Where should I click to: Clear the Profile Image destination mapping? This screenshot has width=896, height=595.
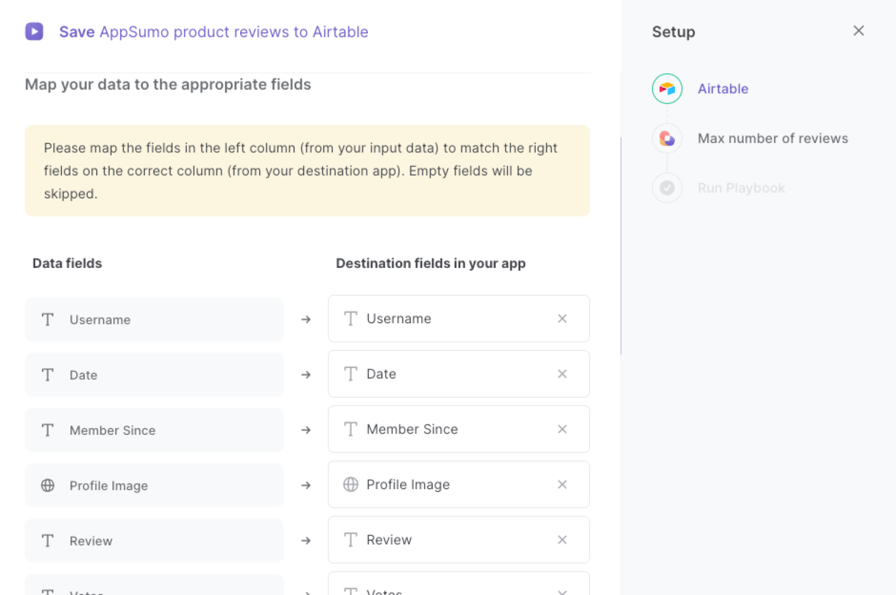(562, 485)
